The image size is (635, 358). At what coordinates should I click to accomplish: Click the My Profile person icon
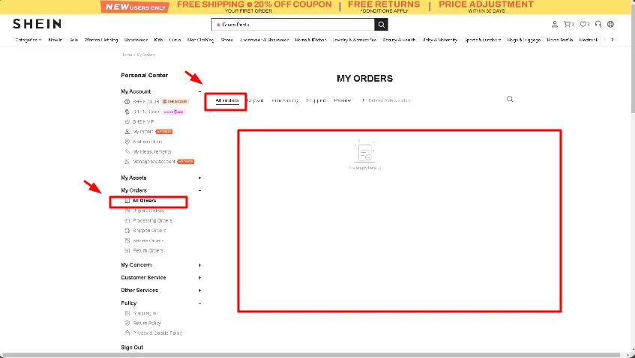[x=127, y=132]
